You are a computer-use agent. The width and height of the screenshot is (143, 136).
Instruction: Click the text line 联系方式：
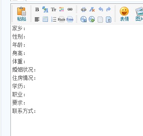[24, 111]
